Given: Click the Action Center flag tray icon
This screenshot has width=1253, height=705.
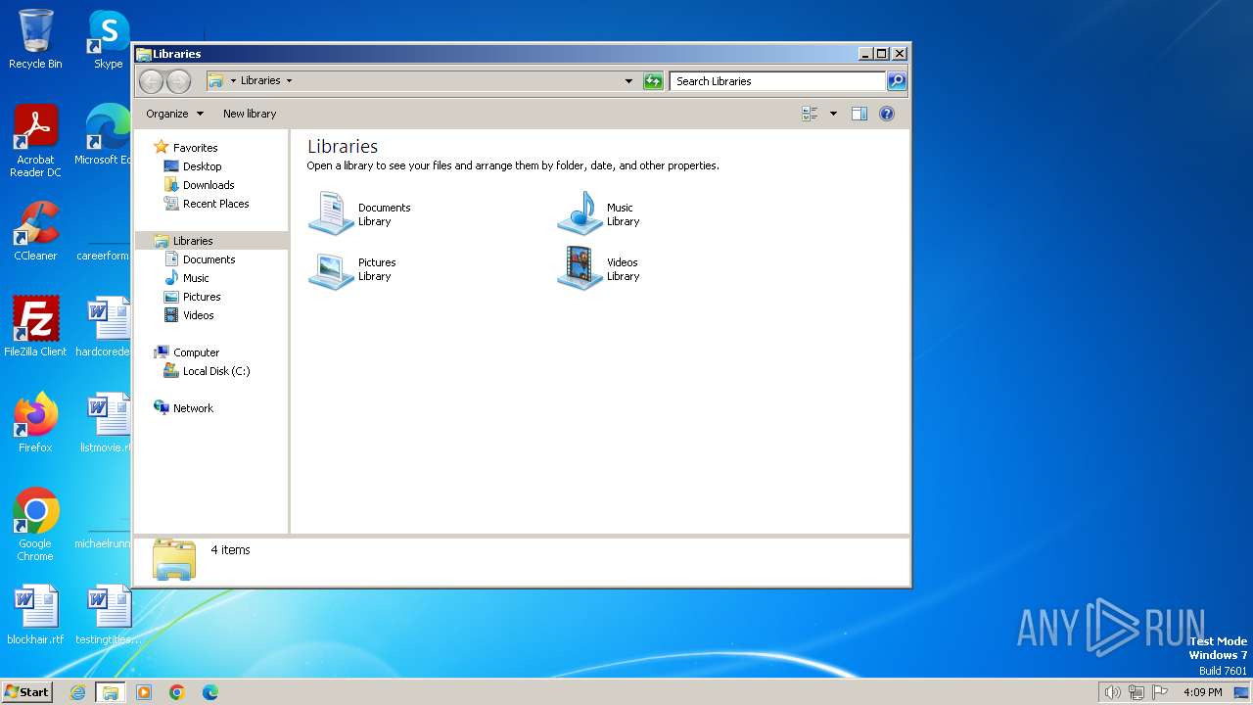Looking at the screenshot, I should pyautogui.click(x=1160, y=692).
